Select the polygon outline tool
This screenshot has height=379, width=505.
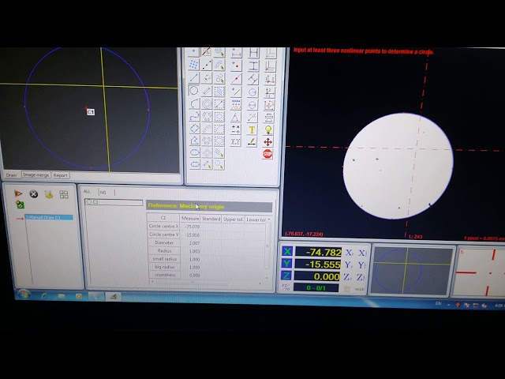[194, 141]
